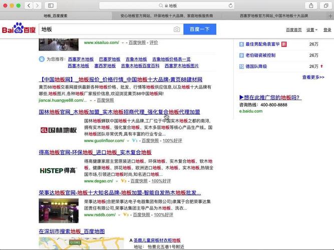
Task: Switch to the 西塞罗地板官方网站 tab
Action: [274, 15]
